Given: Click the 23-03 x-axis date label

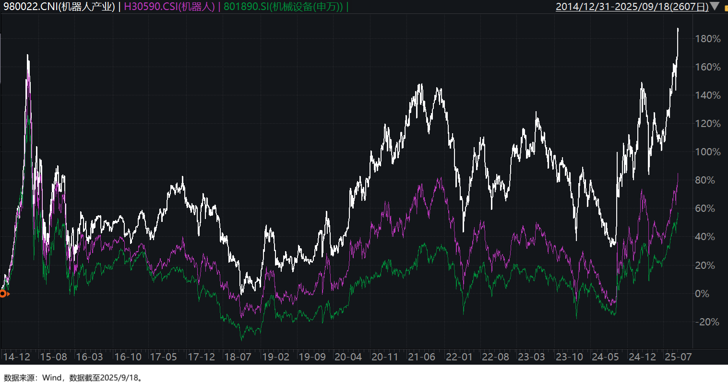Looking at the screenshot, I should 531,357.
